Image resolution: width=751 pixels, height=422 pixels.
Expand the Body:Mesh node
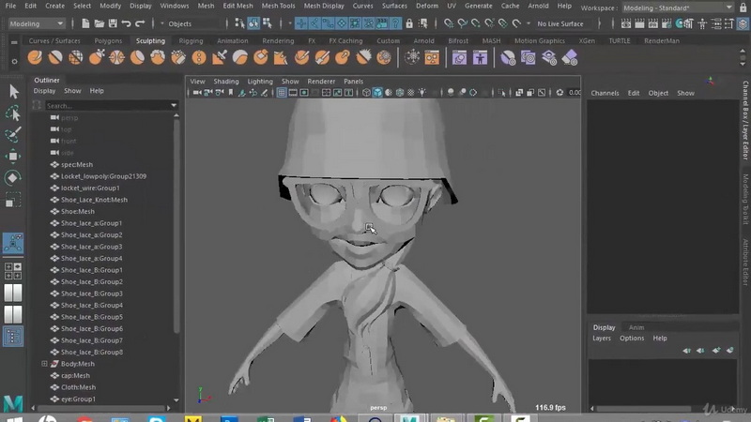[44, 364]
